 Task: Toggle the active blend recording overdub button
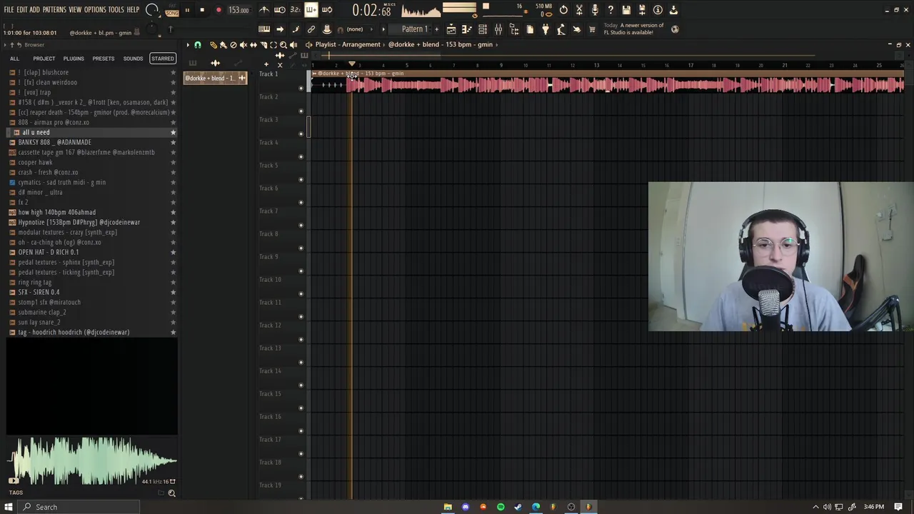(311, 10)
